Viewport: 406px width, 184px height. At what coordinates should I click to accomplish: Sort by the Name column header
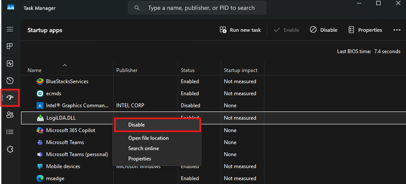click(35, 70)
